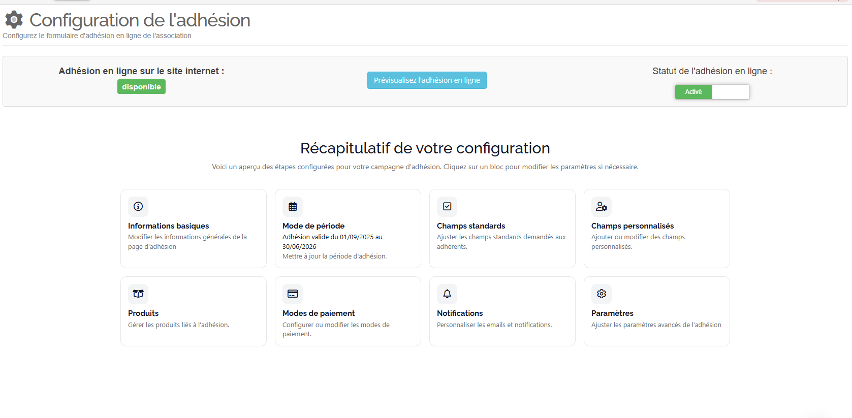This screenshot has width=852, height=418.
Task: Toggle the online membership status switch
Action: [x=712, y=92]
